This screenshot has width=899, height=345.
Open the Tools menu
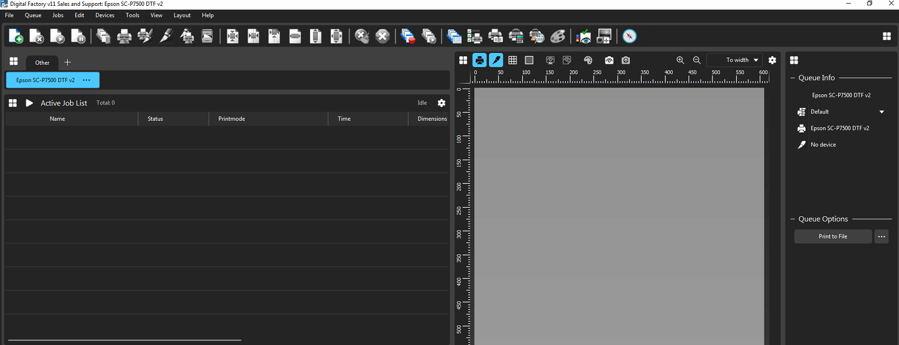coord(132,15)
